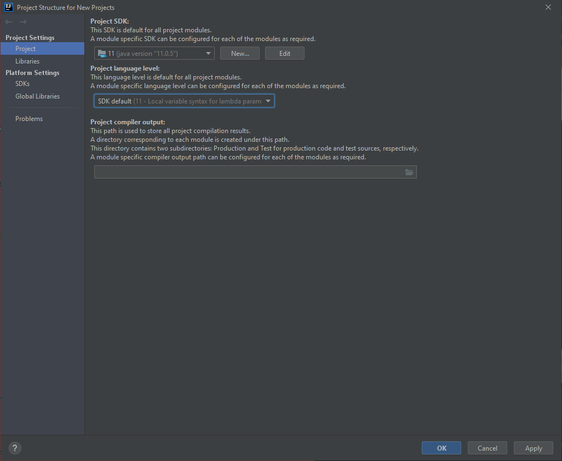562x461 pixels.
Task: Open the Project language level dropdown
Action: pos(184,101)
